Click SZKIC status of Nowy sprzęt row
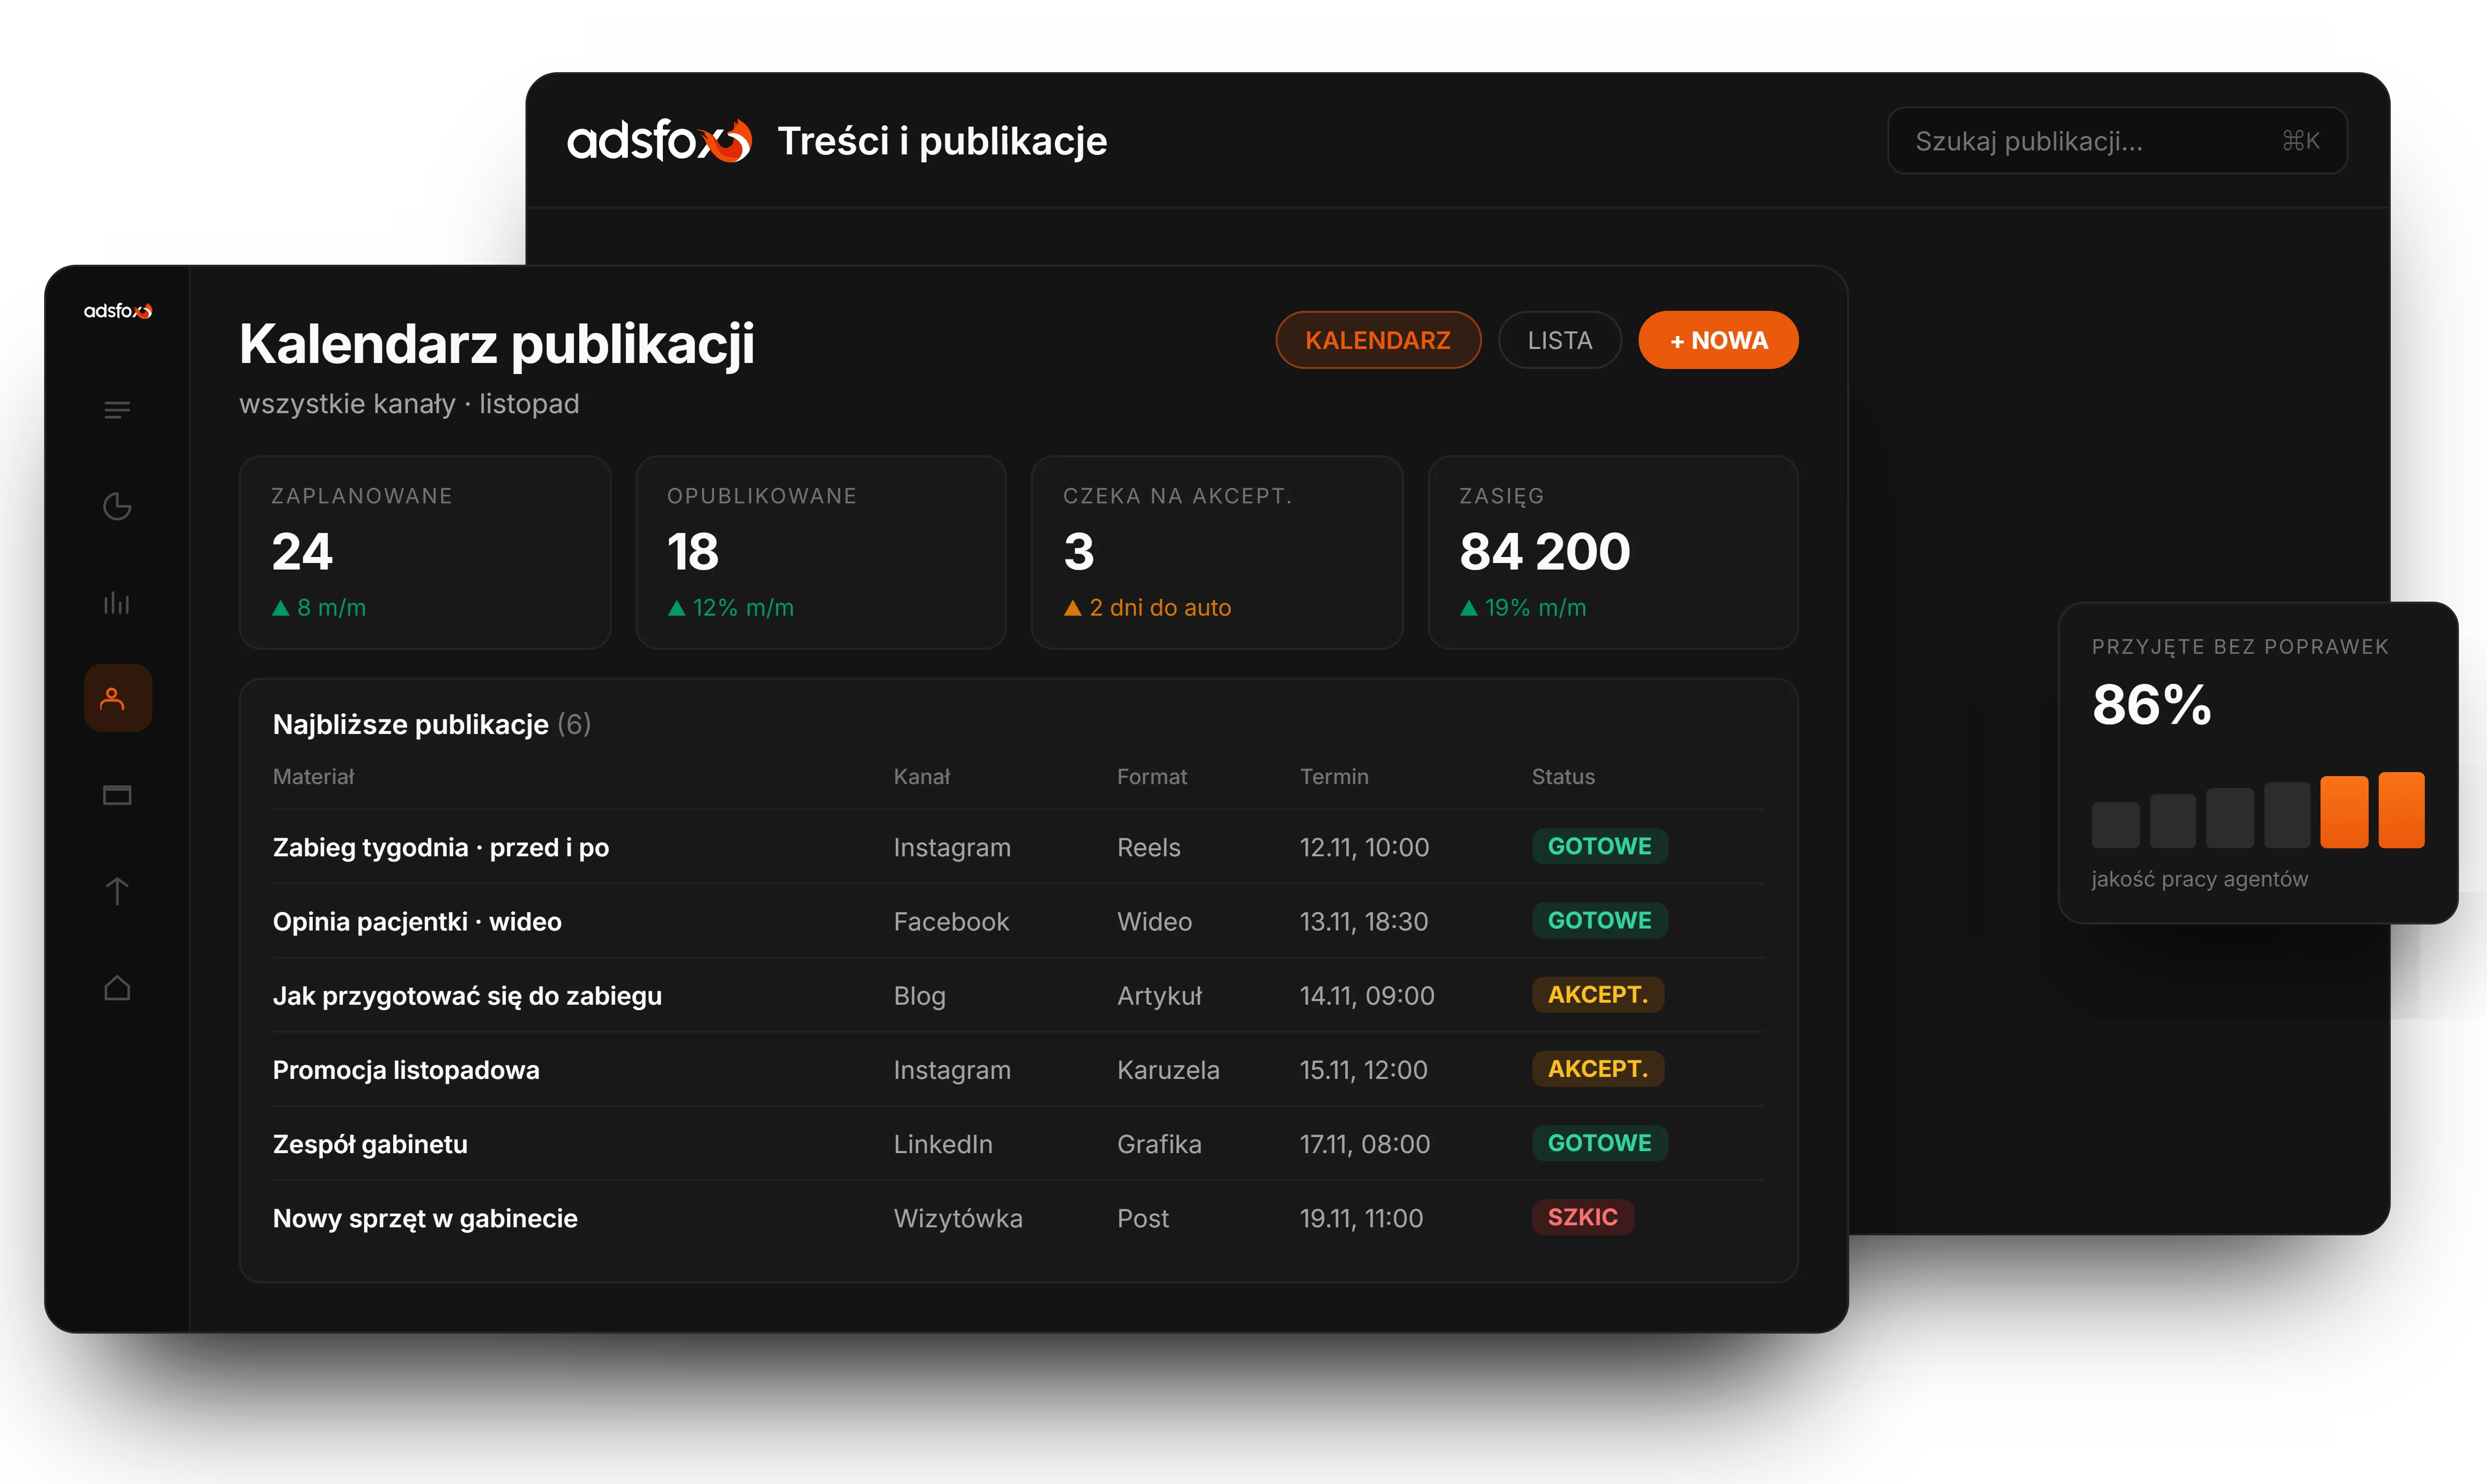The height and width of the screenshot is (1484, 2487). tap(1583, 1217)
